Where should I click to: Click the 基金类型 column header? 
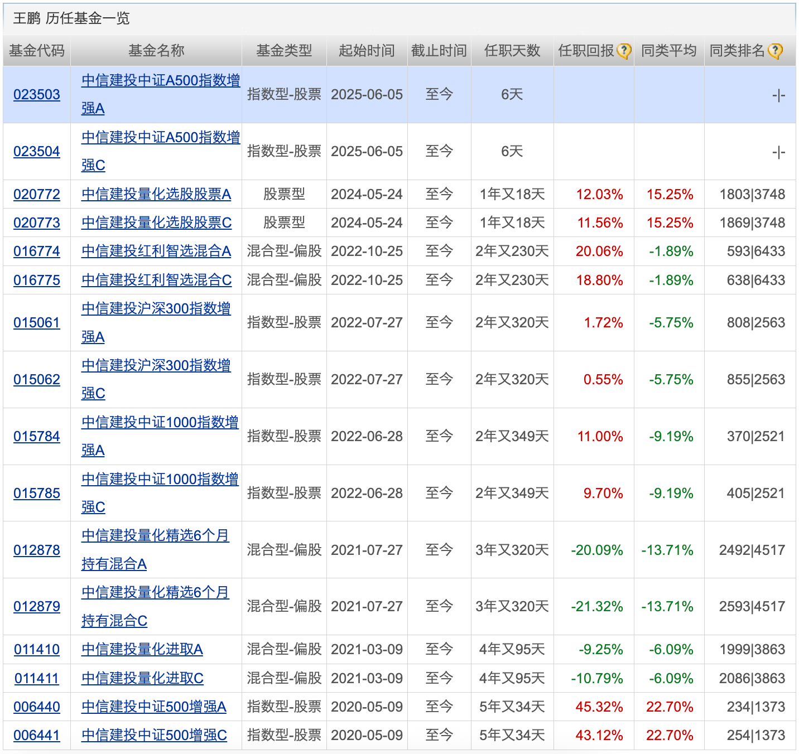(284, 51)
